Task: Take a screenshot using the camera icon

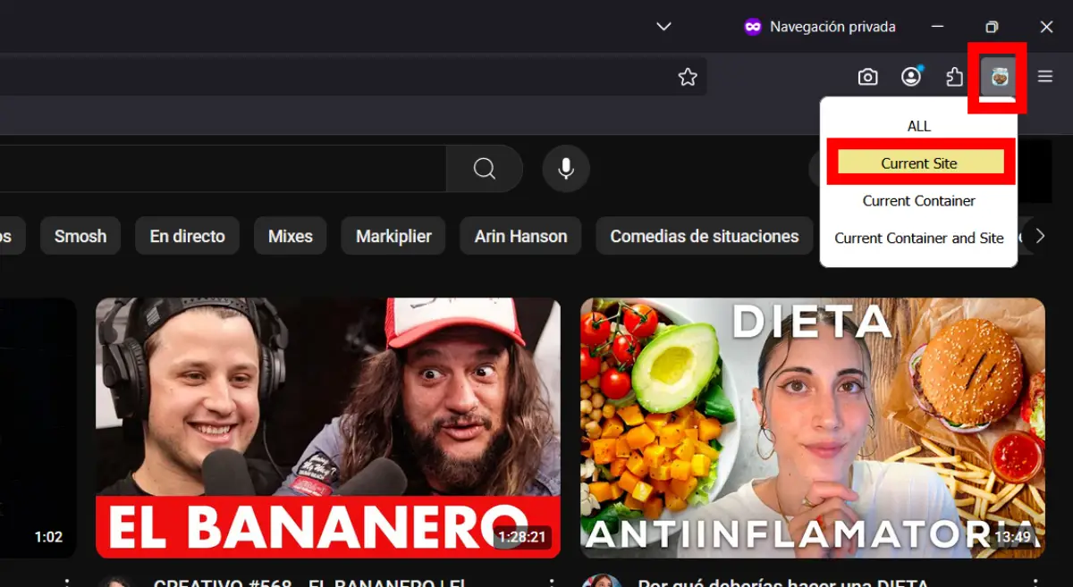Action: click(867, 78)
